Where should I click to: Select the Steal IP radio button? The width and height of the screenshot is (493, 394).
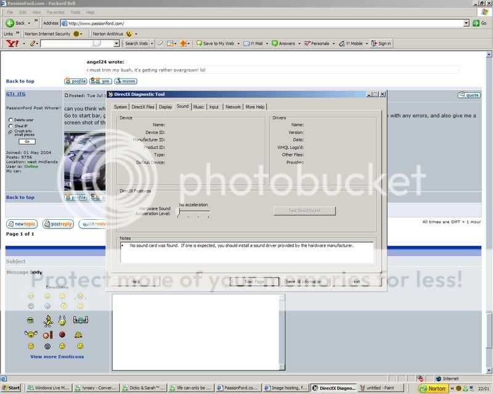pos(10,126)
